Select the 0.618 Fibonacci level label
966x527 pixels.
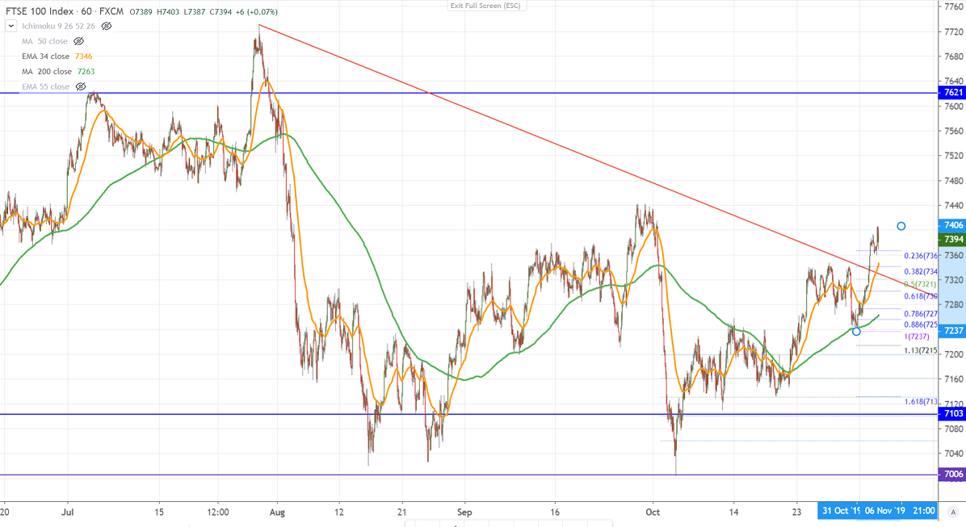coord(921,296)
